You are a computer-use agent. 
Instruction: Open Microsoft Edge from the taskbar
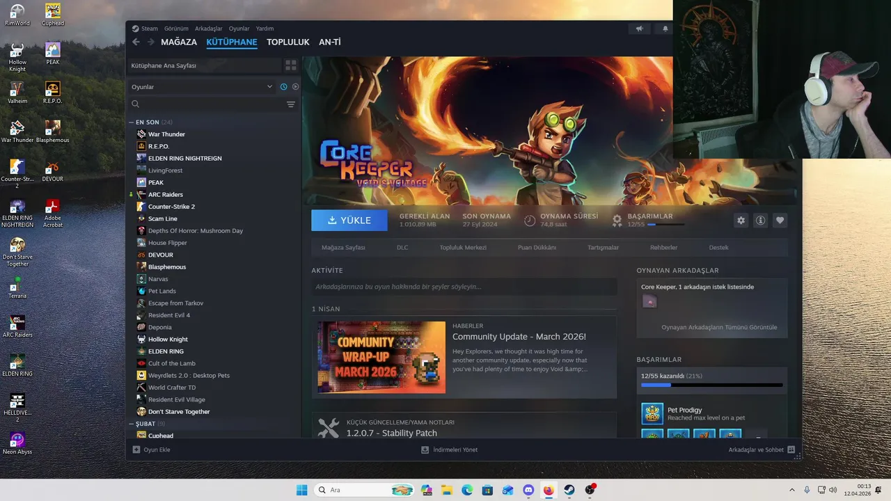click(x=467, y=490)
